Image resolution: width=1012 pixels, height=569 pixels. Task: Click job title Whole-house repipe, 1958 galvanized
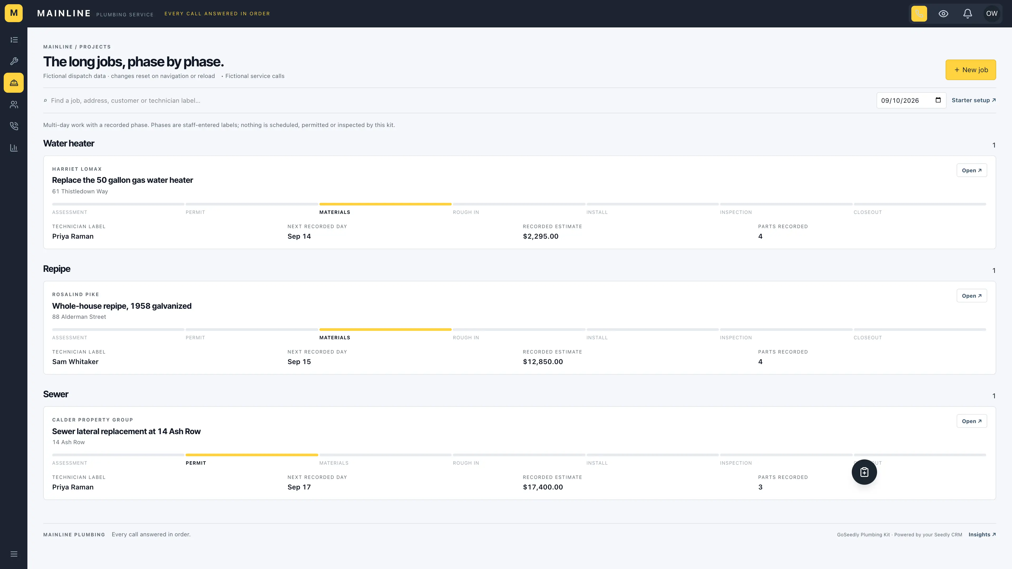122,306
